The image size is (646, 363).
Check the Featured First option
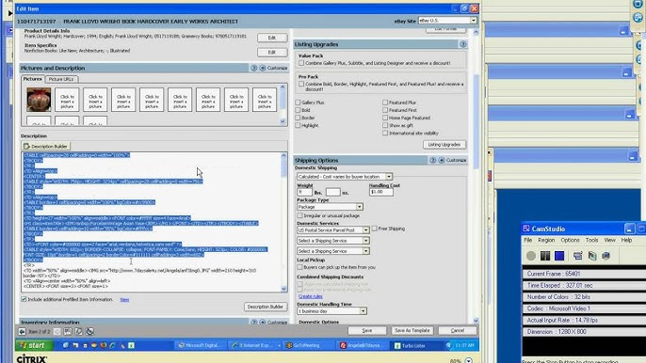pos(385,110)
